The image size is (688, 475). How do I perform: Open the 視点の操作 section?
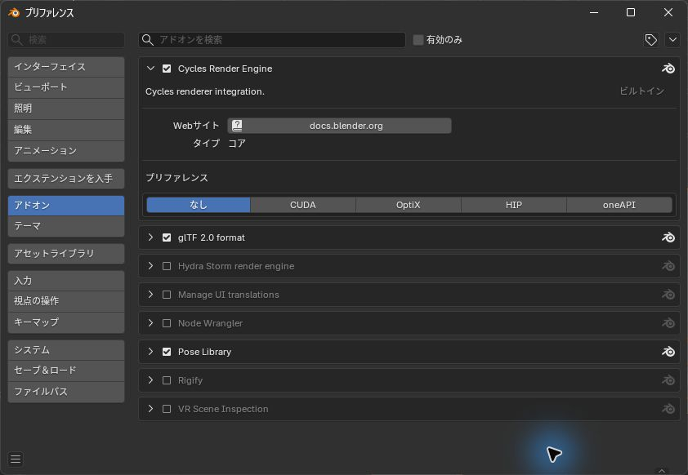pos(66,301)
